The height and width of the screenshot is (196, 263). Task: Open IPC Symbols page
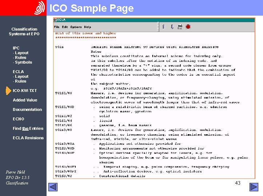click(23, 62)
